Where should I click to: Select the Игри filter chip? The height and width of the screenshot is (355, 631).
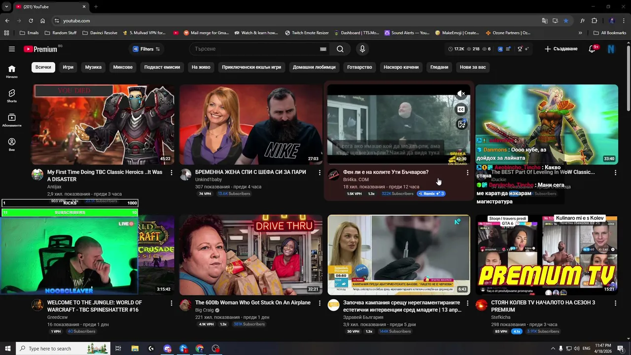click(x=68, y=67)
